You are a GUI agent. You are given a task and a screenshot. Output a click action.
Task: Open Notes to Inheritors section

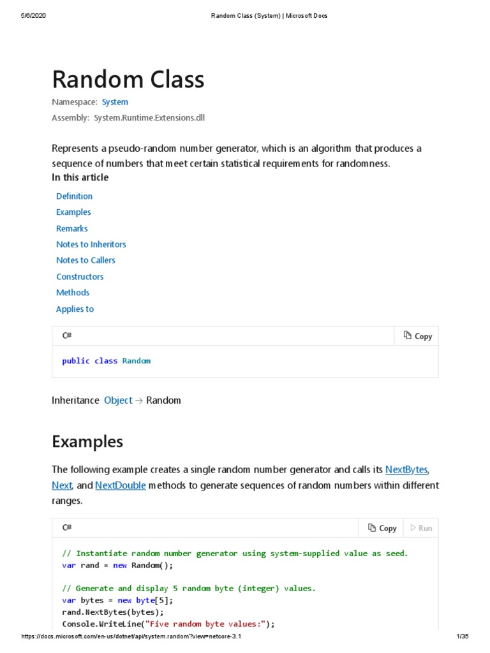91,244
